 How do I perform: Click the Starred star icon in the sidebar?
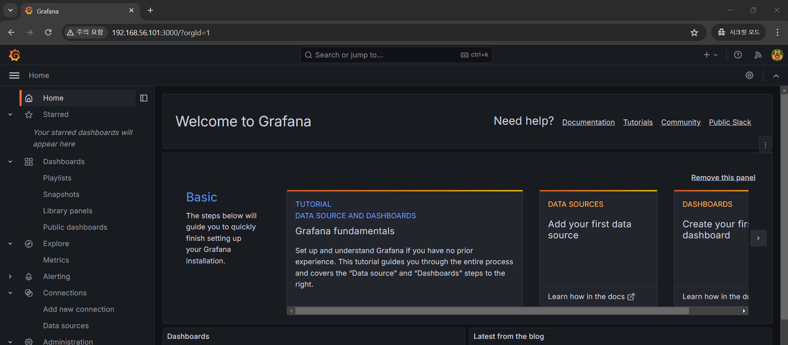29,114
